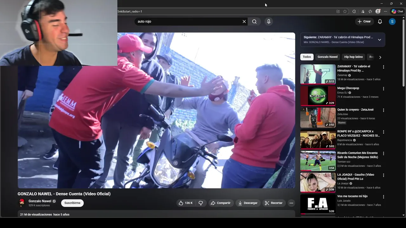This screenshot has height=228, width=406.
Task: Click the channel name 'Tomian szz'
Action: click(x=344, y=161)
